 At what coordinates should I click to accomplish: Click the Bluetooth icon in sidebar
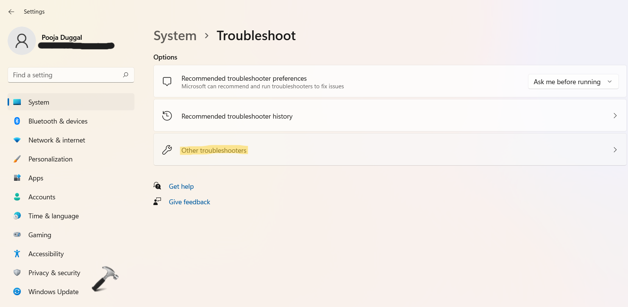click(x=17, y=121)
